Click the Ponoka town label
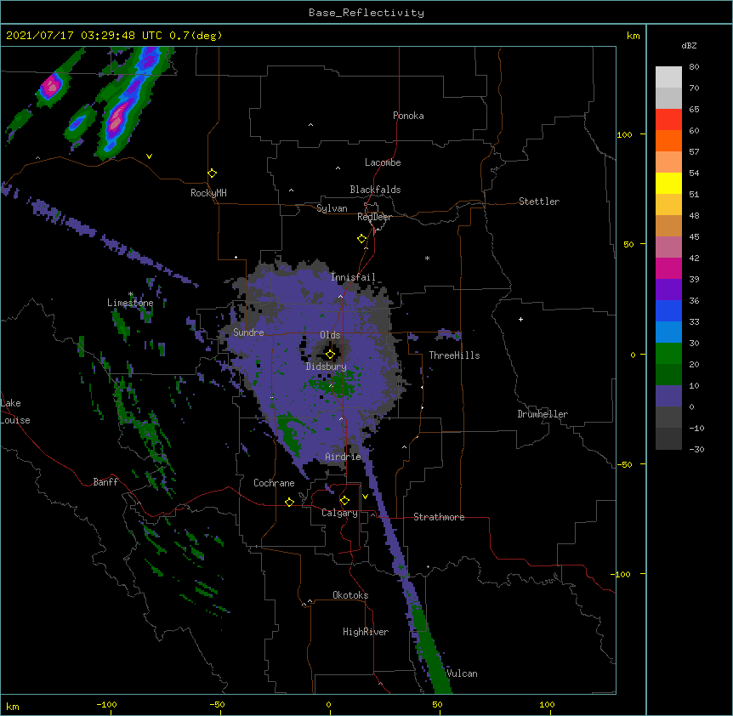Image resolution: width=733 pixels, height=716 pixels. point(408,116)
